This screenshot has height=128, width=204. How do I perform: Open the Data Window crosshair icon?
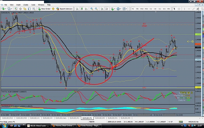tap(21, 9)
